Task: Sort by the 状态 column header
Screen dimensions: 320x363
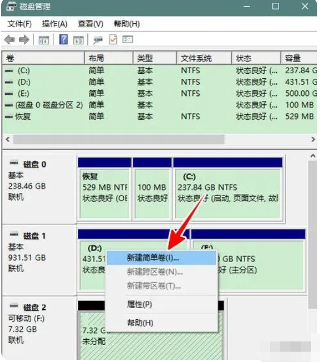Action: (256, 58)
